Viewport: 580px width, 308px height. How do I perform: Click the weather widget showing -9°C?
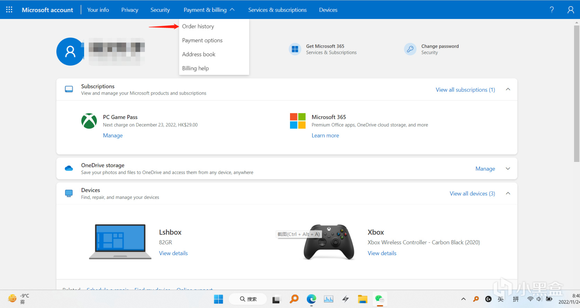(19, 299)
